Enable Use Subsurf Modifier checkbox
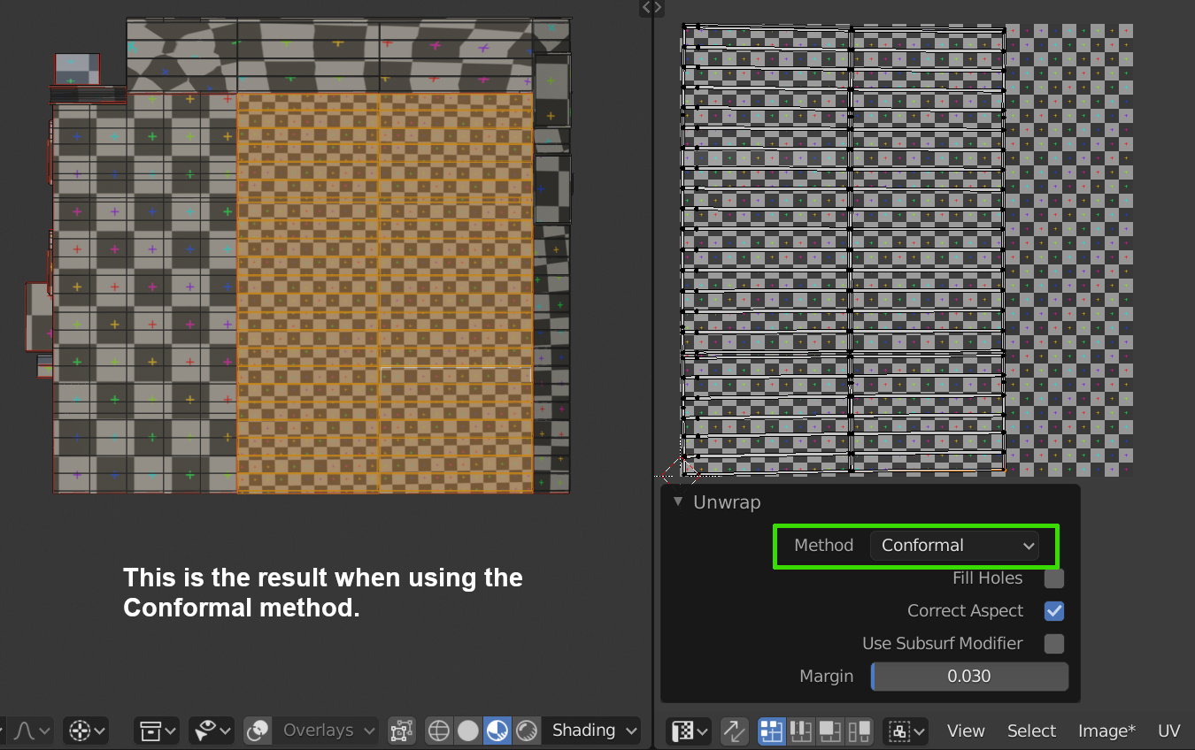 click(1053, 644)
